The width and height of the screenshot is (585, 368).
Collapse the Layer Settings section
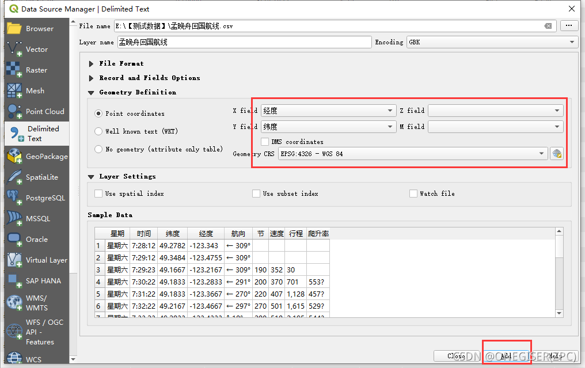pyautogui.click(x=91, y=177)
